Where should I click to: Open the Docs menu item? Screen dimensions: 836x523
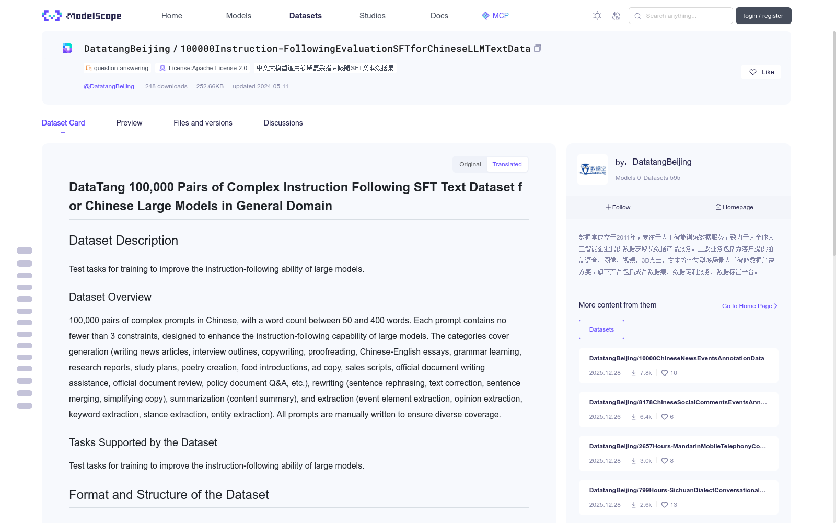coord(439,16)
